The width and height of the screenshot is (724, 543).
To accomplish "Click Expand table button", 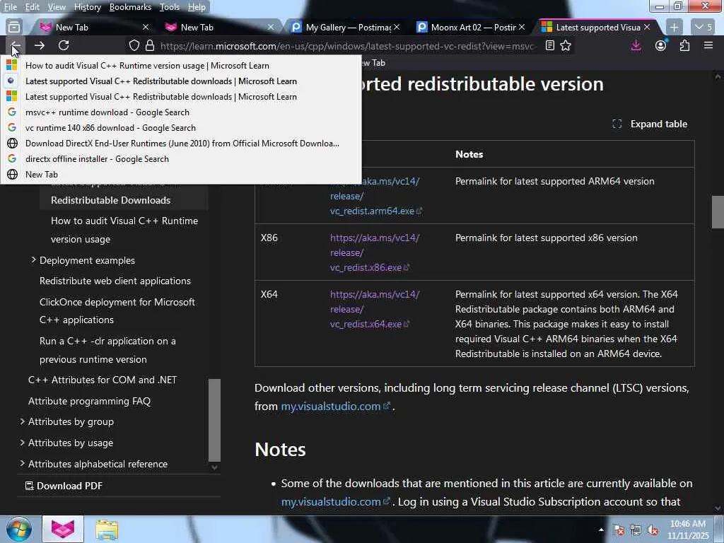I will pos(650,124).
